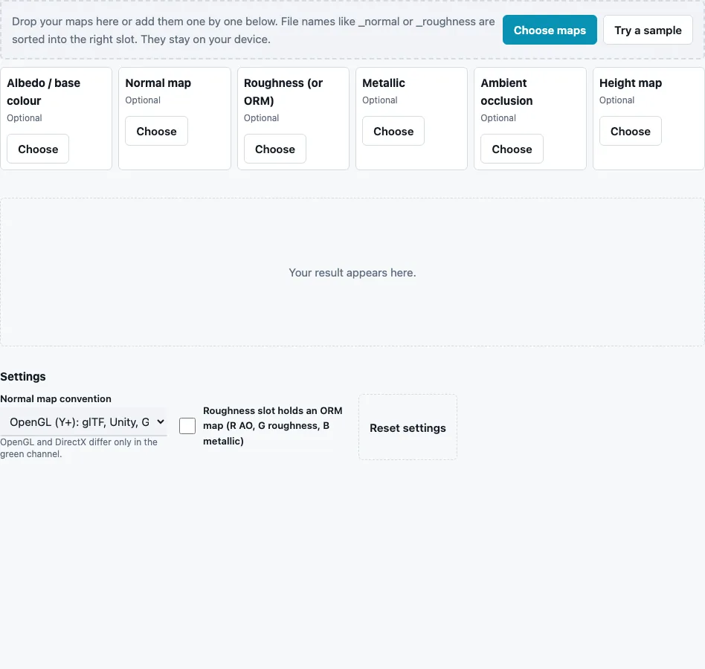Screen dimensions: 705x669
Task: Click the 'Metallic' card title
Action: click(x=384, y=83)
